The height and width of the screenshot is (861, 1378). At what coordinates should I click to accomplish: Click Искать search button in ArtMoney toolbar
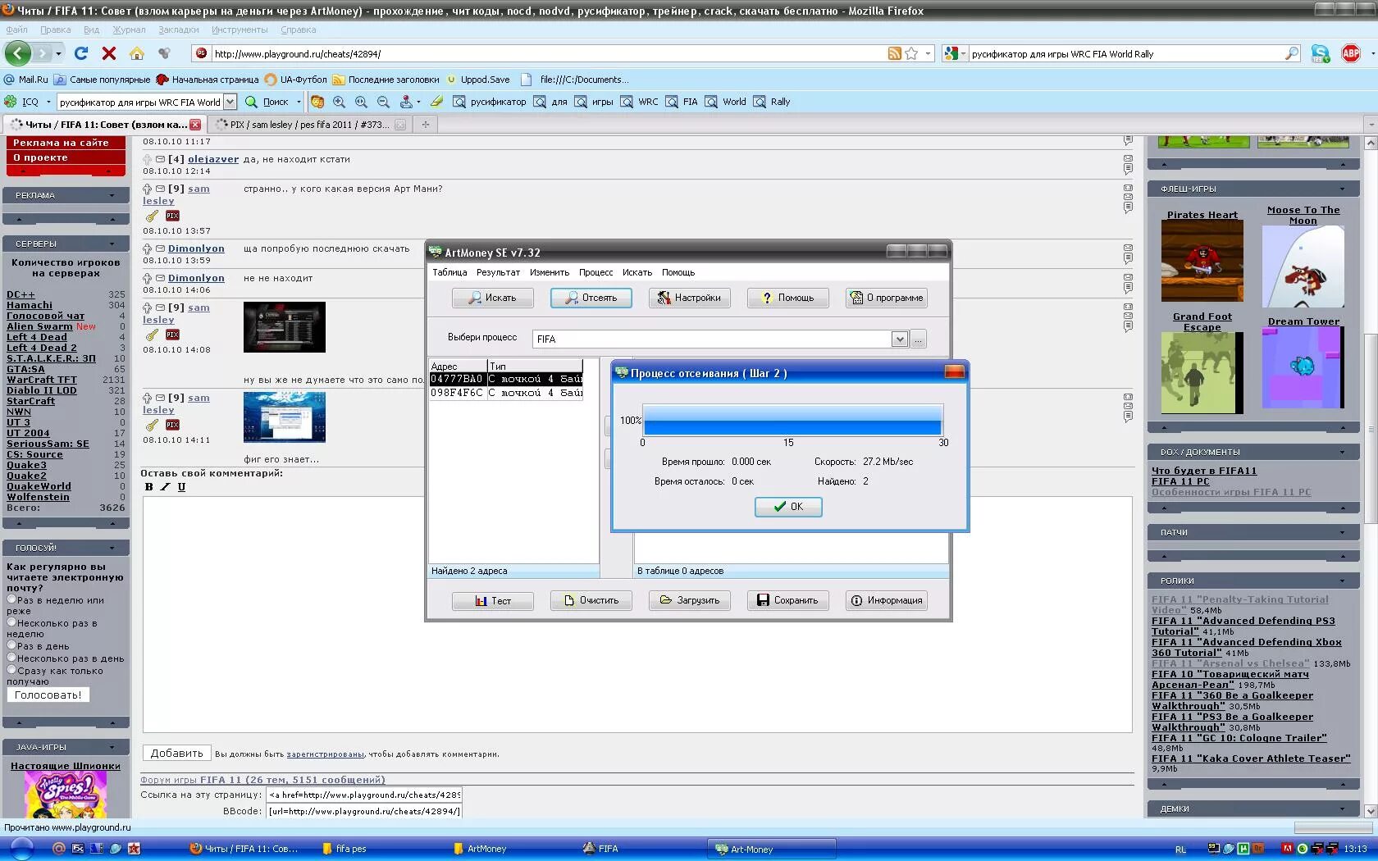pos(492,298)
